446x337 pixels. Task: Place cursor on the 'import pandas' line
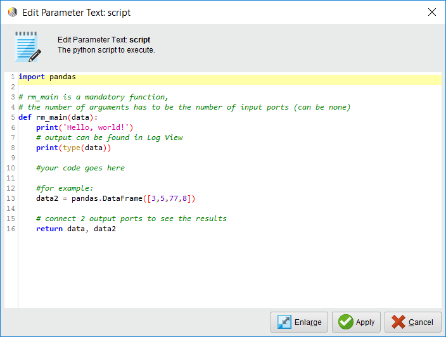pos(48,77)
